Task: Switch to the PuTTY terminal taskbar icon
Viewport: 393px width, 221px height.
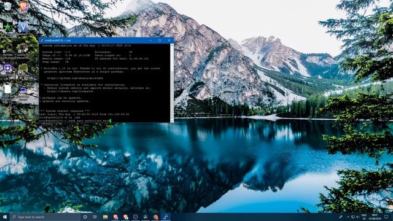Action: tap(166, 217)
